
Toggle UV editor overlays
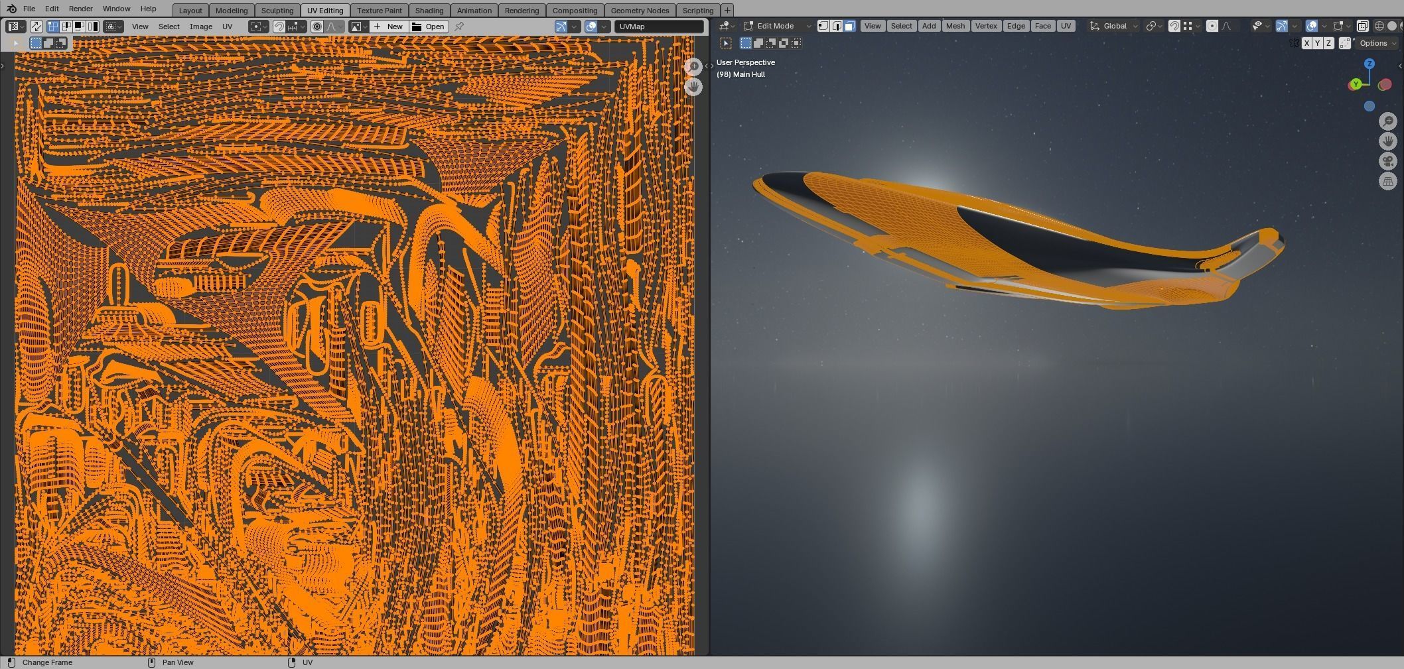pos(591,27)
